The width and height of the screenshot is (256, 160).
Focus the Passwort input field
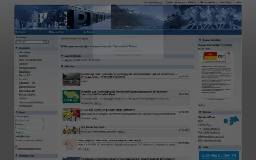(x=29, y=128)
